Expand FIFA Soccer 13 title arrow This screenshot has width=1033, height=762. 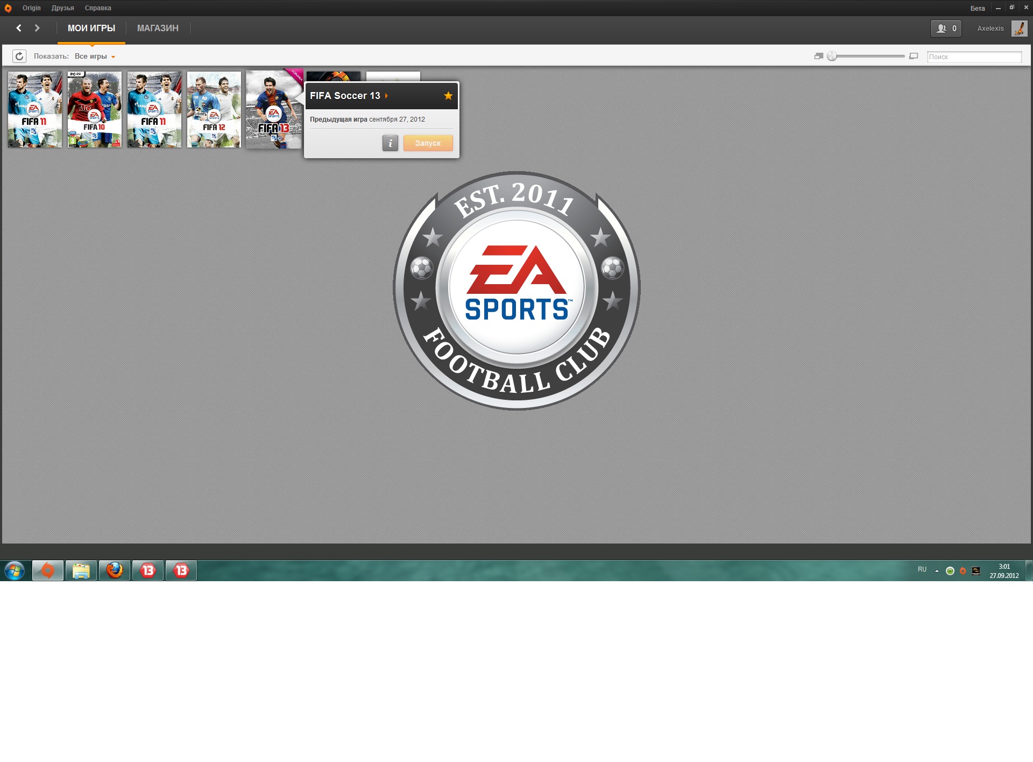386,96
